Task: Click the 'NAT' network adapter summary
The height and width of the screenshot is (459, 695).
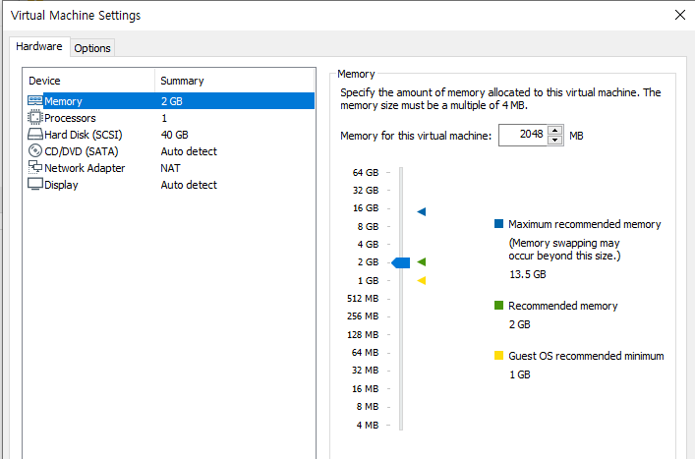Action: click(x=170, y=168)
